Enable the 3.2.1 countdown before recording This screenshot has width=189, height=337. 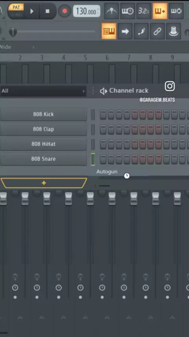(144, 11)
